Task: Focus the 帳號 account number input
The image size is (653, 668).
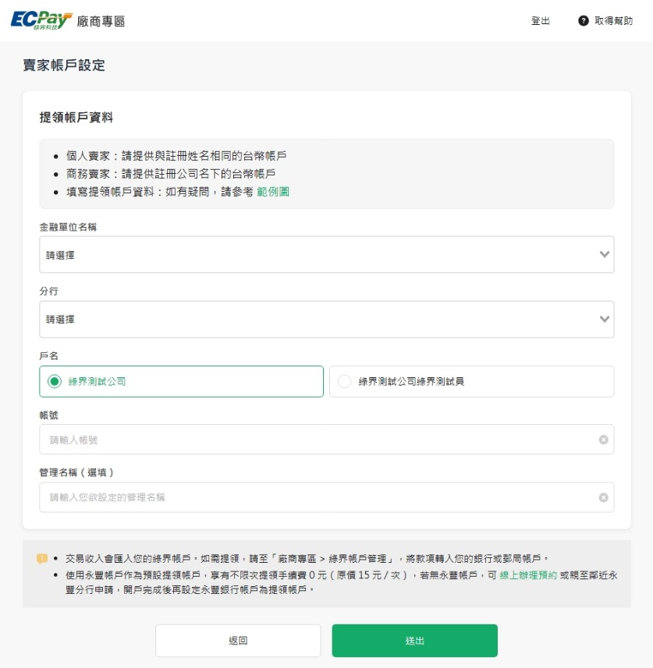Action: pyautogui.click(x=312, y=440)
